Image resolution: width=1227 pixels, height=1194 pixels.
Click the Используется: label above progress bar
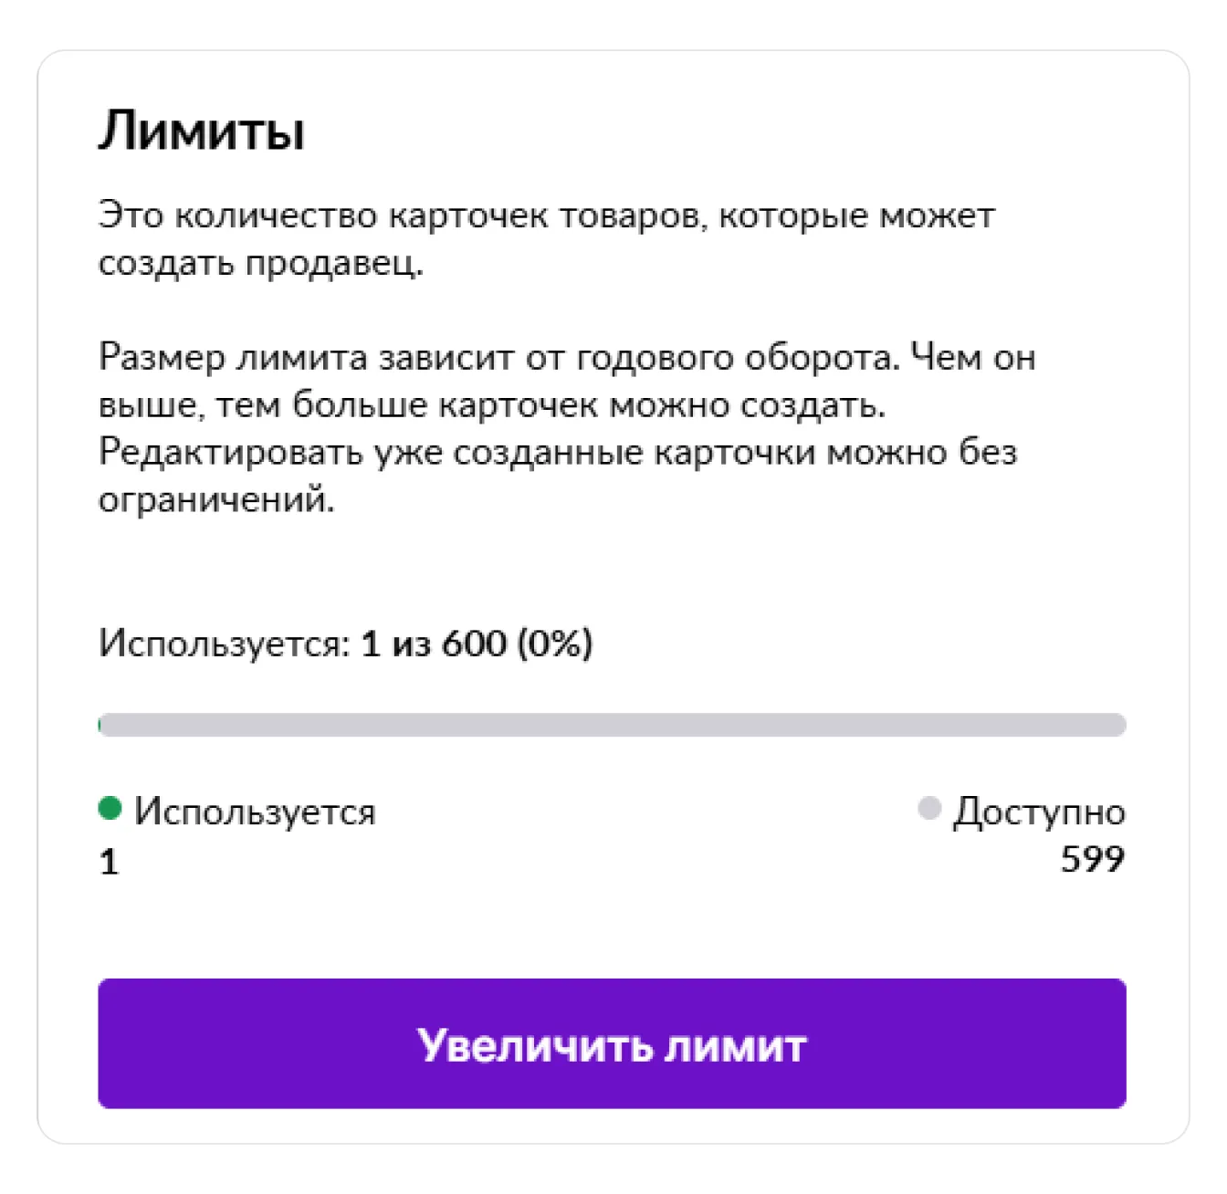pyautogui.click(x=225, y=644)
